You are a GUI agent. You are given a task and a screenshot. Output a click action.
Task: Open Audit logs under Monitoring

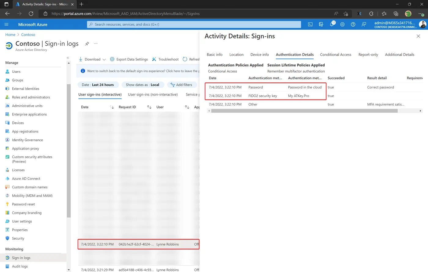[20, 267]
